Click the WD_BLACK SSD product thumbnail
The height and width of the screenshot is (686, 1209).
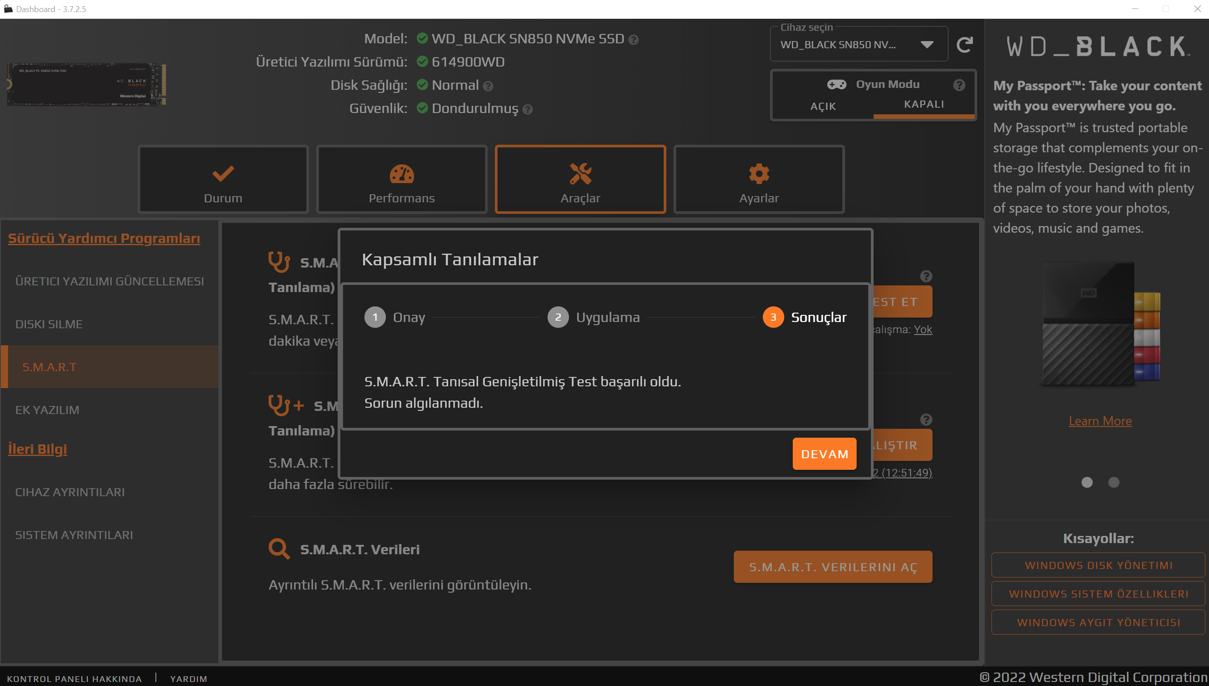pyautogui.click(x=86, y=84)
